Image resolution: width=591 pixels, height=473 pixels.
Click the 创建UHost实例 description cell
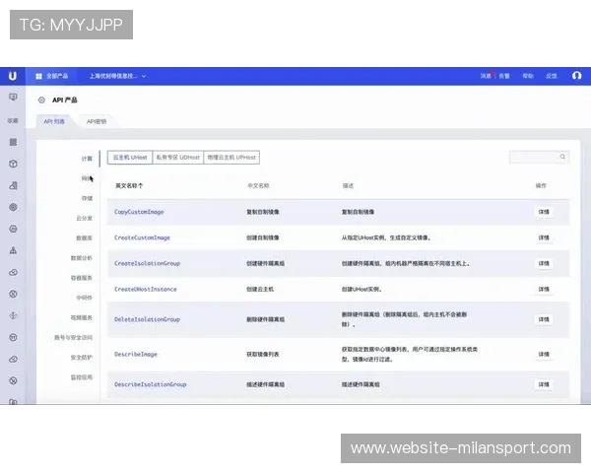pos(361,290)
